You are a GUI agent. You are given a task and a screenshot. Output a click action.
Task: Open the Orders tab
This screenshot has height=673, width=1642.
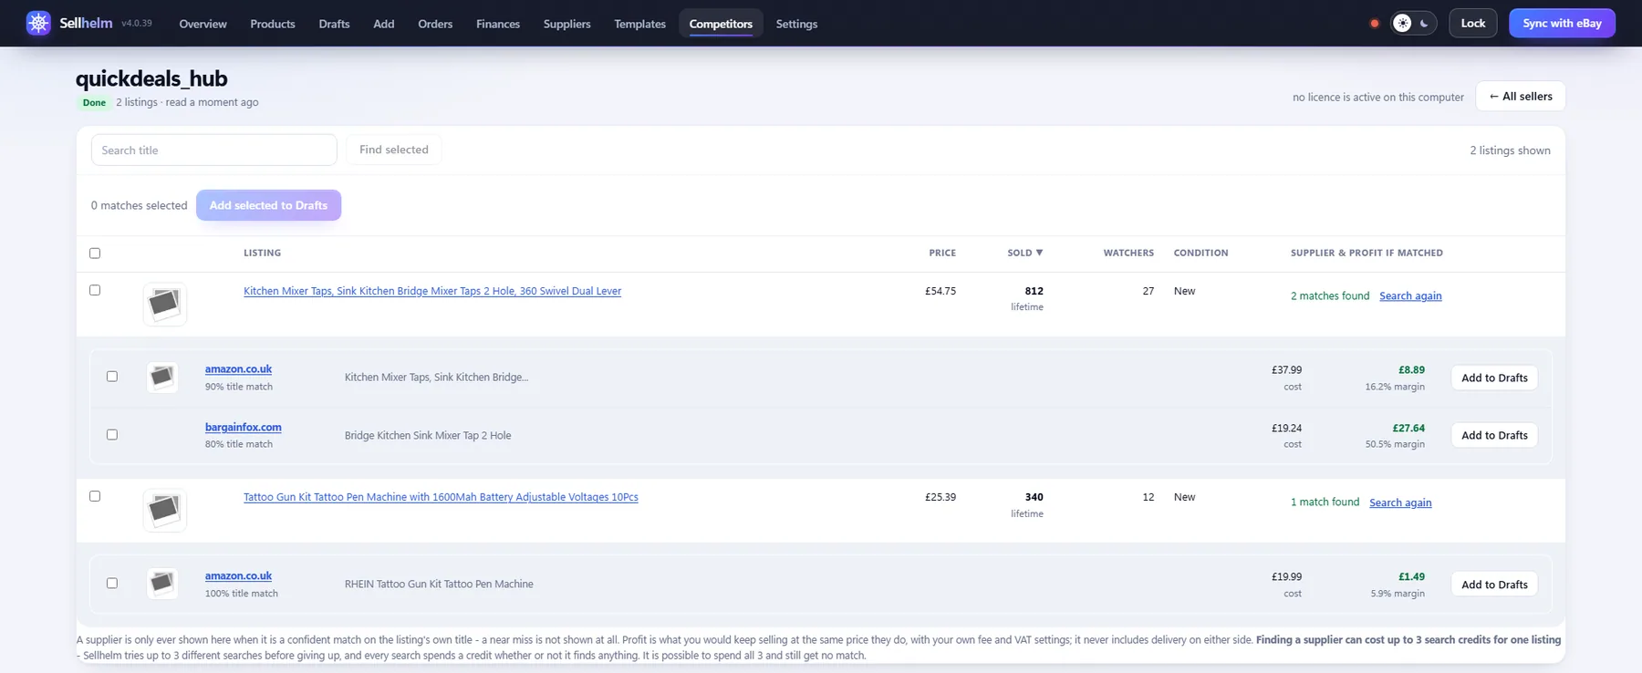click(x=435, y=24)
